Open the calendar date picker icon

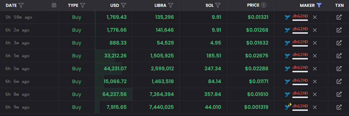coord(54,5)
